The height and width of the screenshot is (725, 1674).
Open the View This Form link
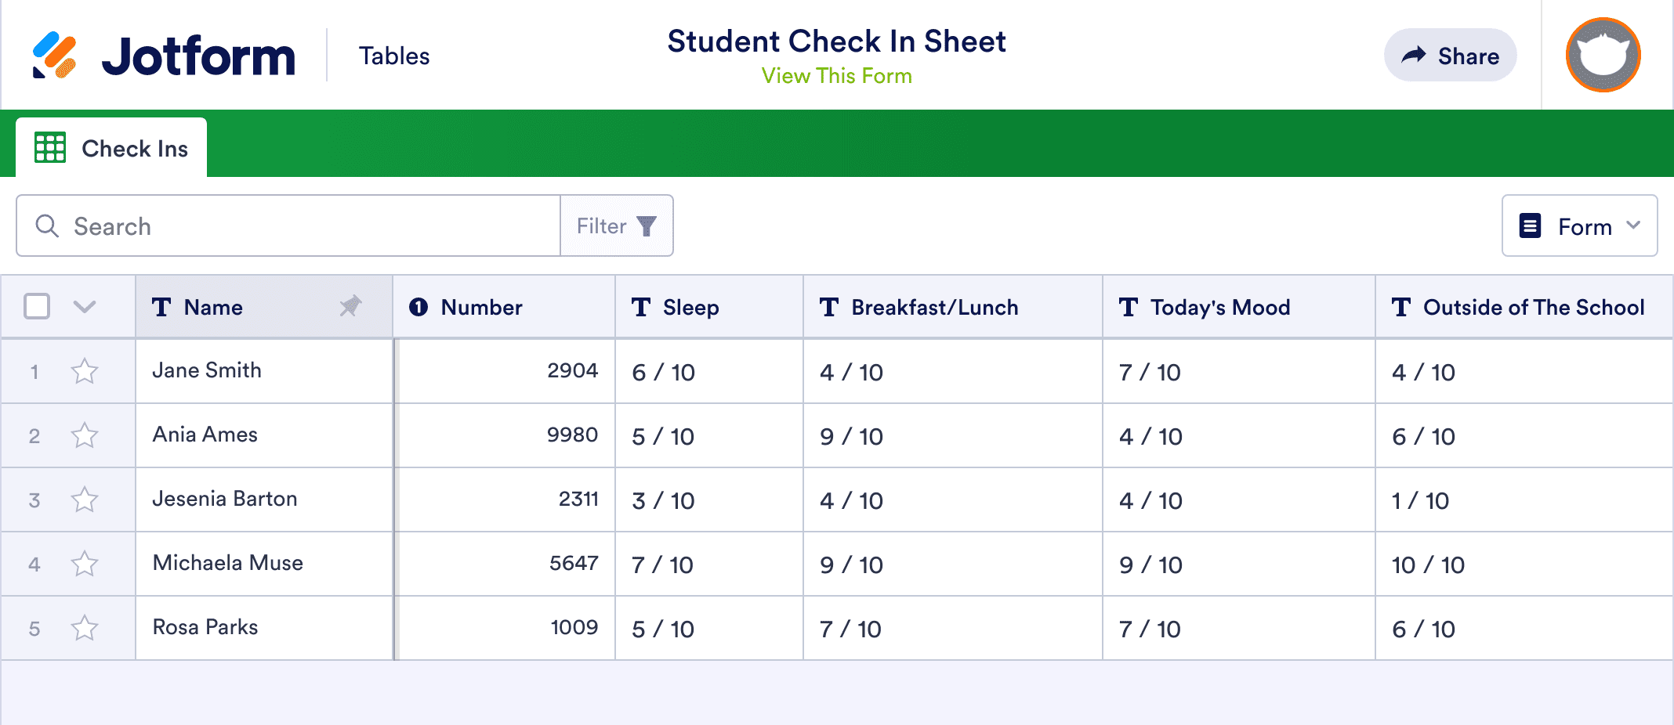(x=835, y=75)
